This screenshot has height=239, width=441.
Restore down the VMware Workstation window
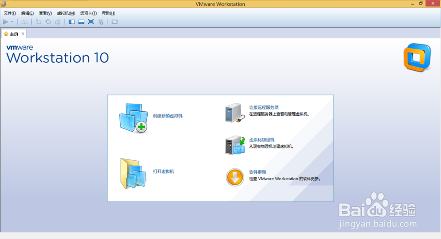pos(421,4)
